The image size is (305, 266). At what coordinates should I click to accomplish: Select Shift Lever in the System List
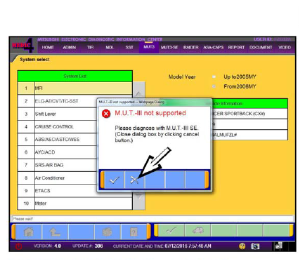58,114
